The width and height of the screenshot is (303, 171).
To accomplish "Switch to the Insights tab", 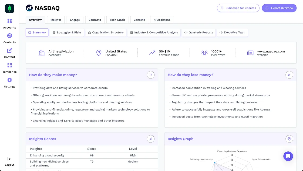I will point(56,20).
